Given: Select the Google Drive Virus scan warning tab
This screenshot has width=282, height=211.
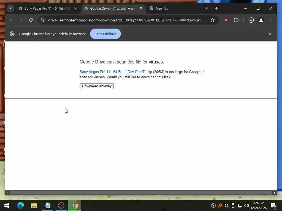Looking at the screenshot, I should click(113, 9).
